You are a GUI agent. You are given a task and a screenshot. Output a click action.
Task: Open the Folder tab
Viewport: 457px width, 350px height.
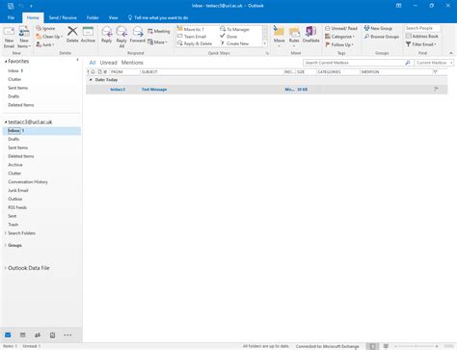pos(93,17)
